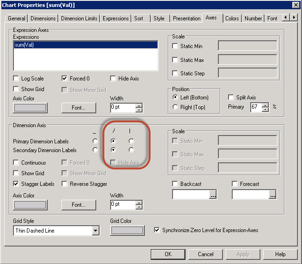Pick the Grid Color swatch
Screen dimensions: 302x264
(127, 230)
